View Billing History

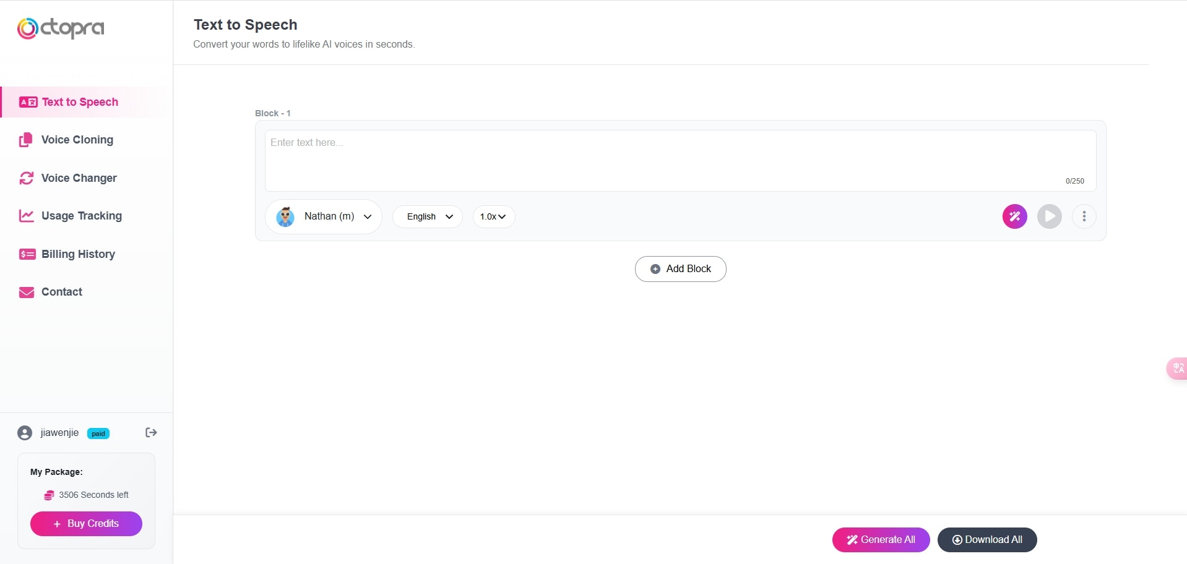[78, 254]
